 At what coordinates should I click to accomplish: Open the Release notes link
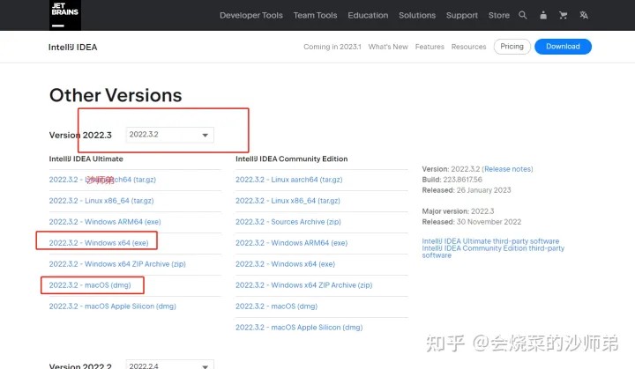pos(508,169)
